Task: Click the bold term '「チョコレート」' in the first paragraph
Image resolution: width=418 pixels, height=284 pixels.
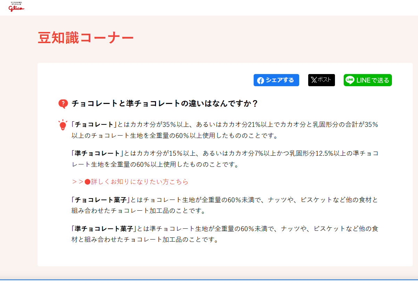Action: 94,124
